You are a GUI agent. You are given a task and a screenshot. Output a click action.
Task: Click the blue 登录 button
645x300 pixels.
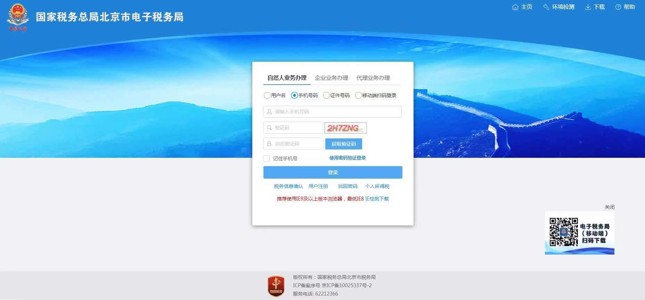click(333, 172)
